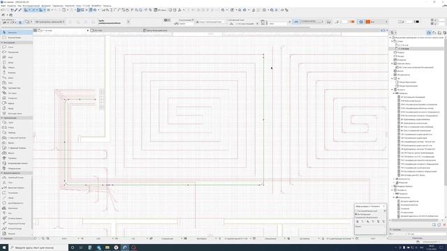Toggle 'Последний выбранный' option in info panel

[356, 211]
